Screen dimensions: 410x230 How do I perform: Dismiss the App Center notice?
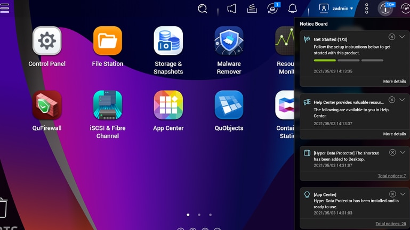[392, 194]
